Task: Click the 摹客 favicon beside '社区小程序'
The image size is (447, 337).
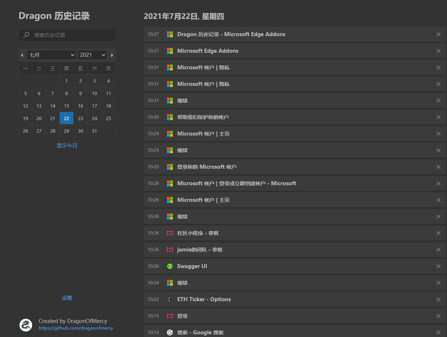Action: (x=170, y=233)
